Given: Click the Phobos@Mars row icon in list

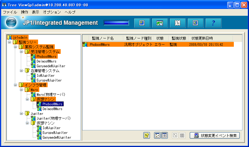Looking at the screenshot, I should click(85, 44).
